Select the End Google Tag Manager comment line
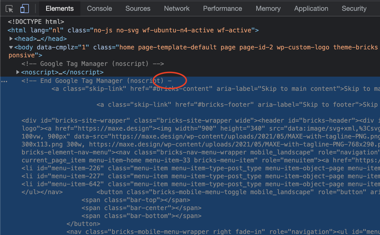Viewport: 380px width, 235px height. tap(97, 81)
